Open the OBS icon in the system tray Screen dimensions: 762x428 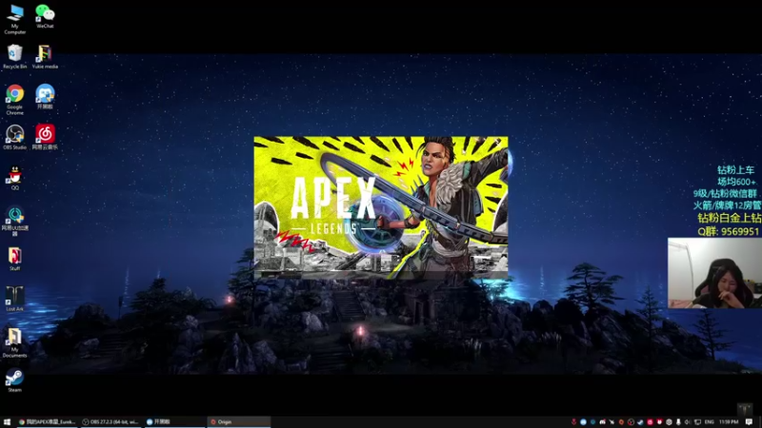[632, 422]
